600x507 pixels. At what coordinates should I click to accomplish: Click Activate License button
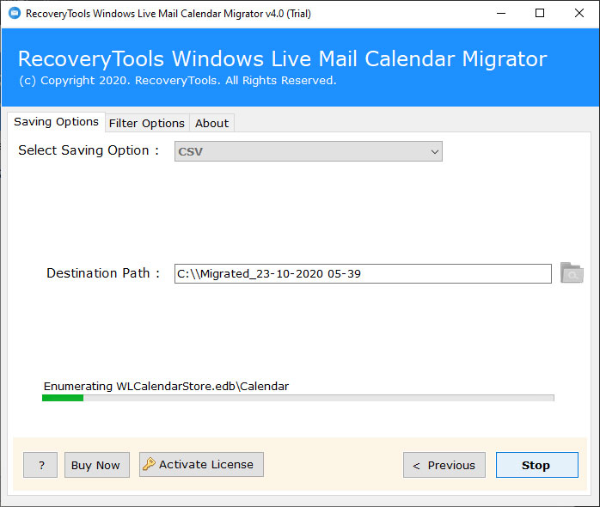pyautogui.click(x=201, y=465)
